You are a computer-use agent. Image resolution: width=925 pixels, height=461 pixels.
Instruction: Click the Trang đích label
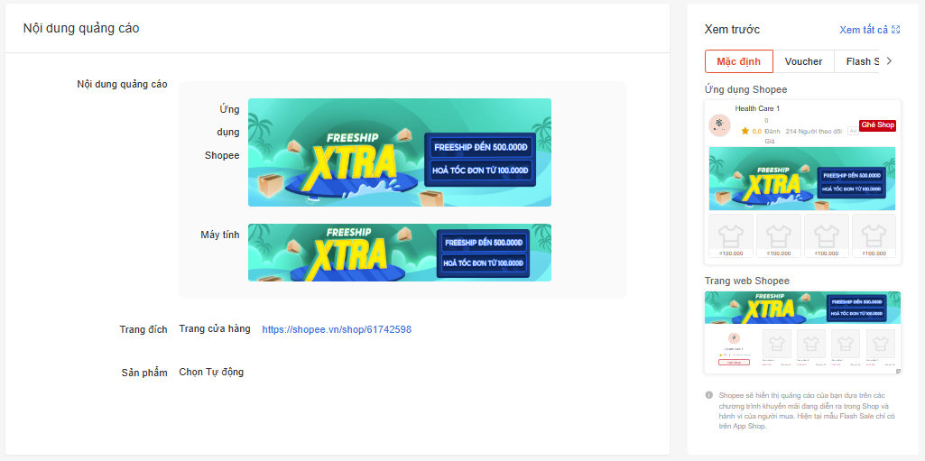pyautogui.click(x=143, y=329)
